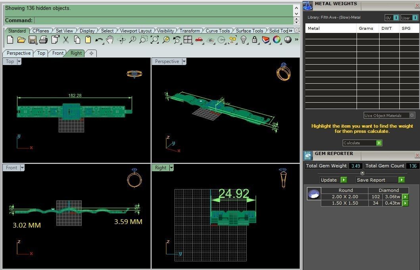Click the Metal Weights panel icon

(x=308, y=6)
